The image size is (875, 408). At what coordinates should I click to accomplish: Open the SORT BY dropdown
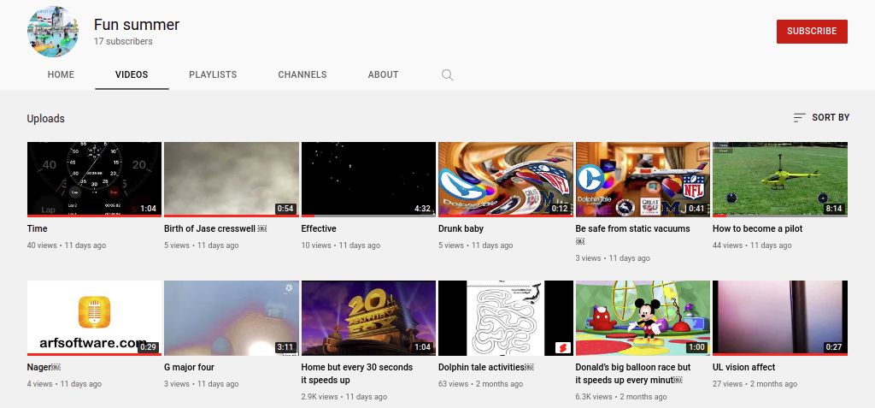coord(821,117)
